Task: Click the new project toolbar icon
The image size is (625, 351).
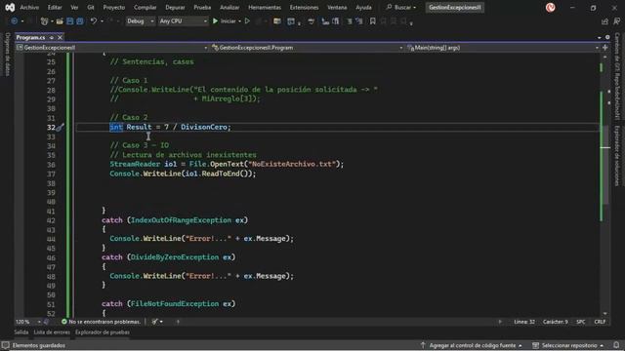Action: point(44,21)
